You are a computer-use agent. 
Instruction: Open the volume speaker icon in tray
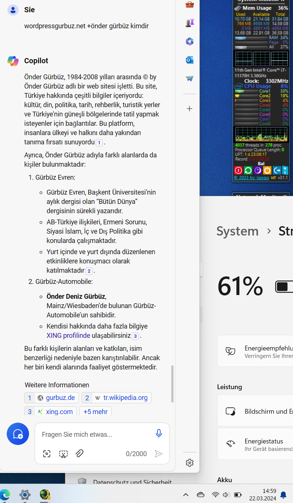tap(226, 495)
